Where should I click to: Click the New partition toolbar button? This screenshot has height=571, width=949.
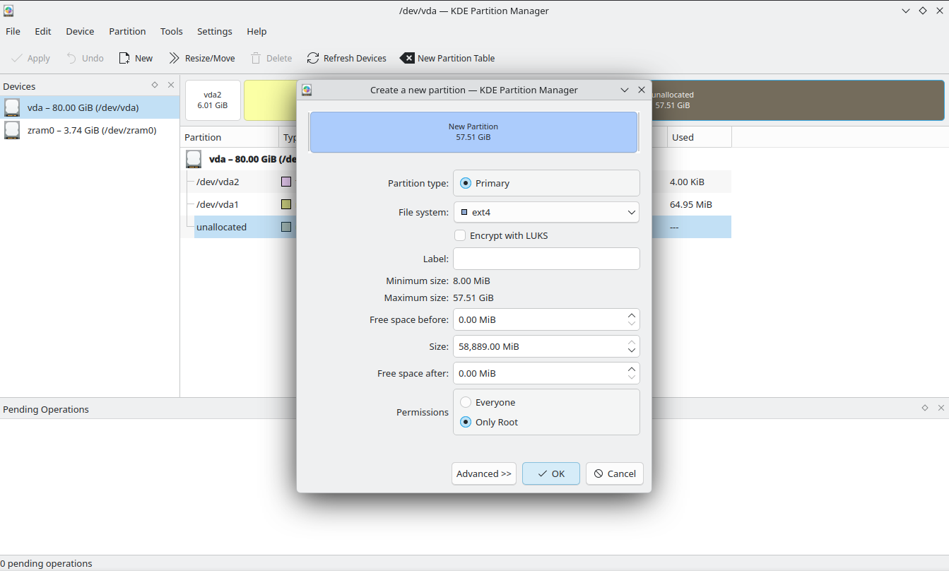coord(136,58)
